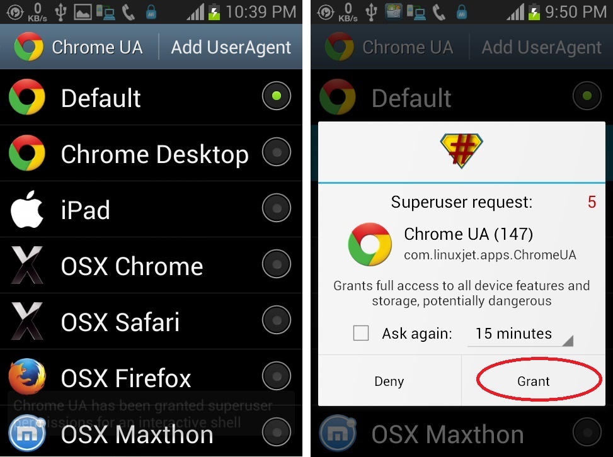This screenshot has width=613, height=457.
Task: Click Chrome icon beside Chrome Desktop entry
Action: coord(27,153)
